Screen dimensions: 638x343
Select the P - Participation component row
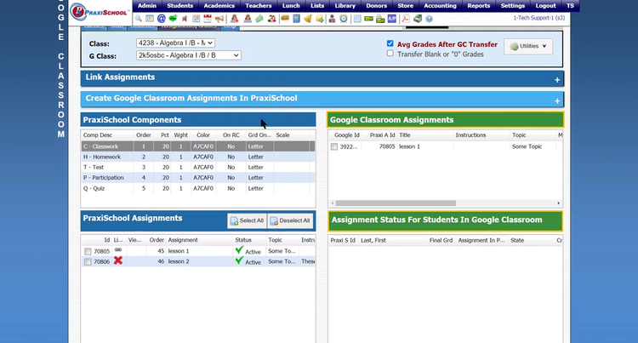[198, 178]
